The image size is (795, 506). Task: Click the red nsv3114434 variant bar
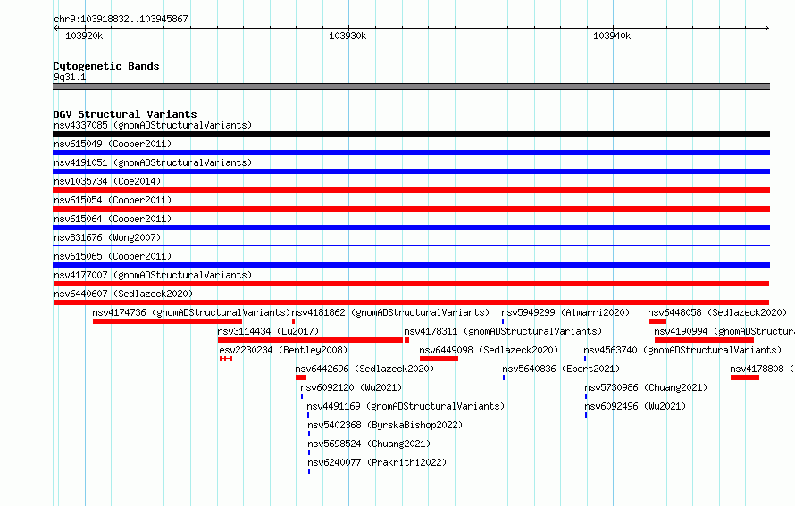(x=310, y=340)
